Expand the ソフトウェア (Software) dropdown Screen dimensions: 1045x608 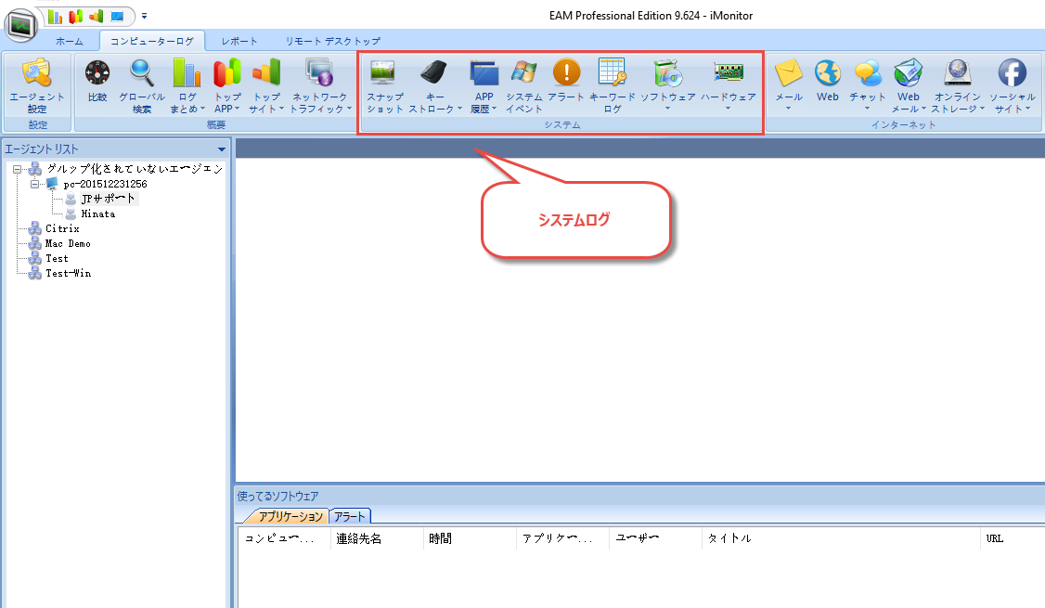[668, 109]
